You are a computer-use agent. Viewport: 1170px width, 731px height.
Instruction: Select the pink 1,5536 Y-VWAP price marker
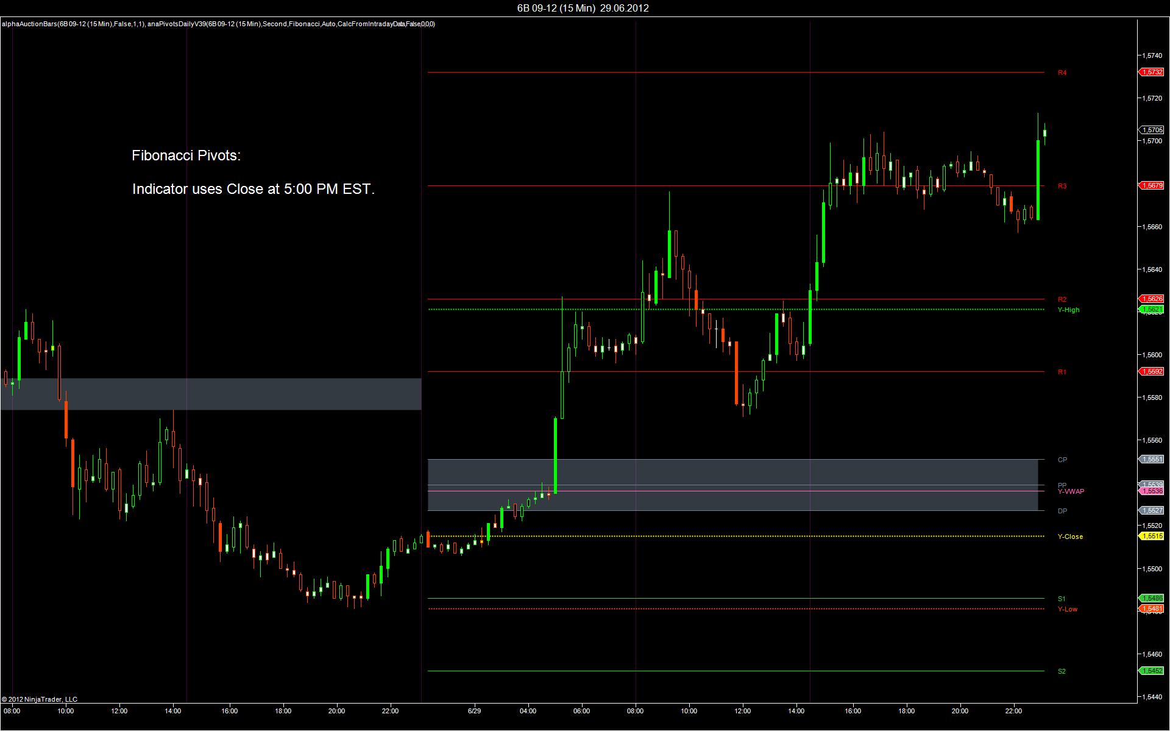(1152, 491)
